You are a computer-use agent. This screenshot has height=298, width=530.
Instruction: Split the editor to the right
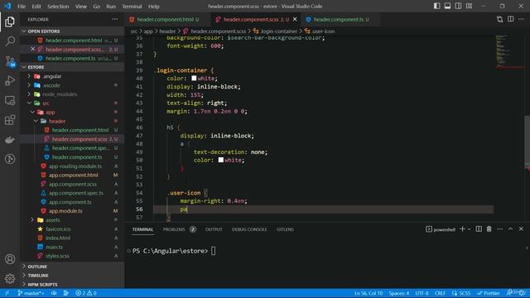(510, 19)
